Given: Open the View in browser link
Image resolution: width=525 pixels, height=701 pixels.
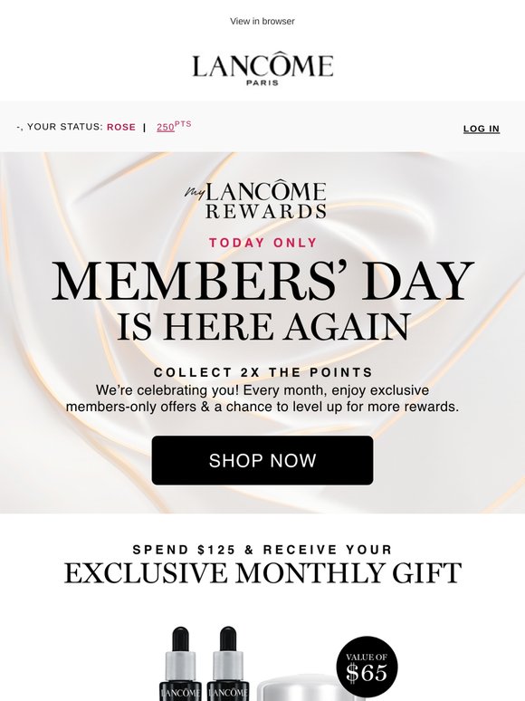Looking at the screenshot, I should click(262, 21).
